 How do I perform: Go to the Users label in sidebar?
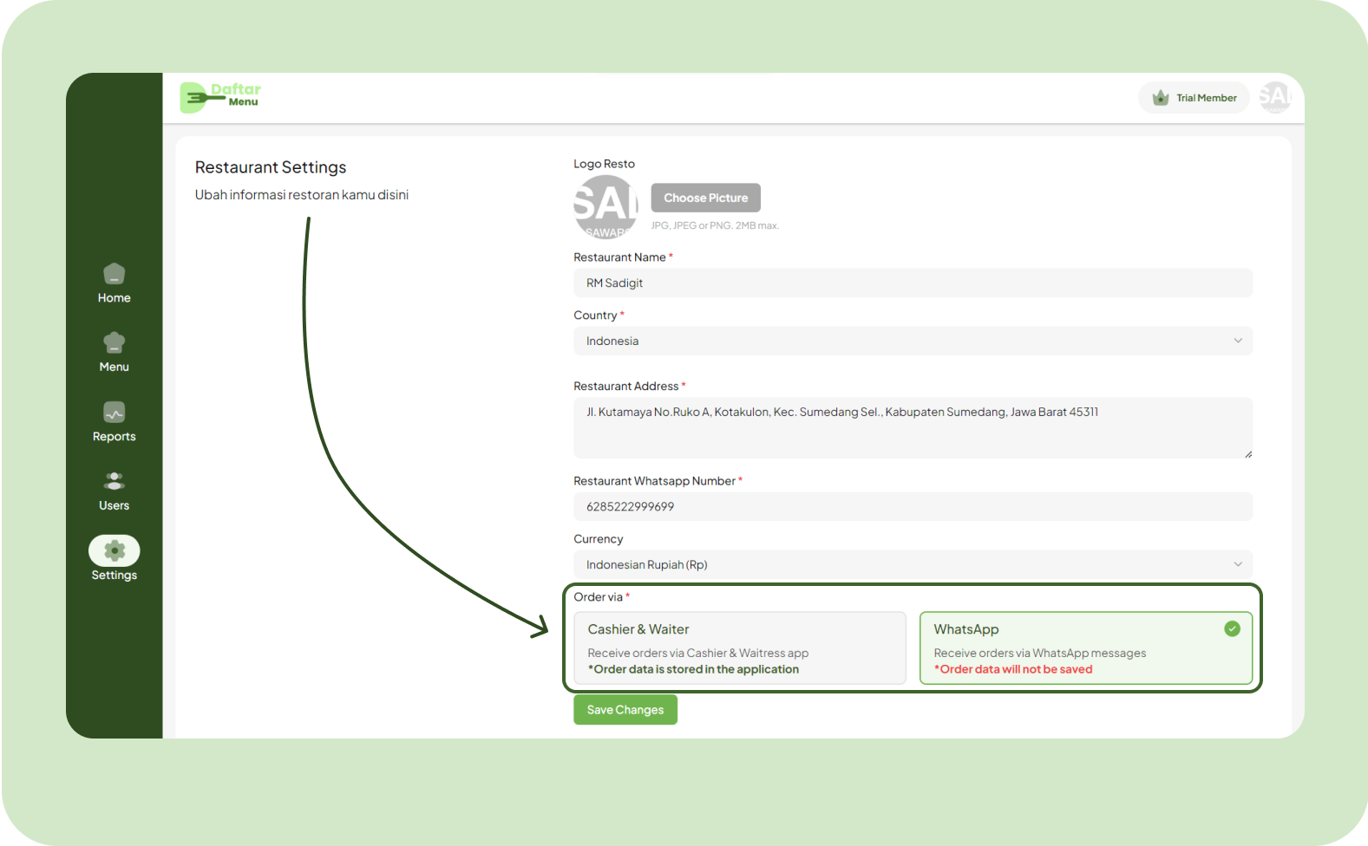pos(114,506)
